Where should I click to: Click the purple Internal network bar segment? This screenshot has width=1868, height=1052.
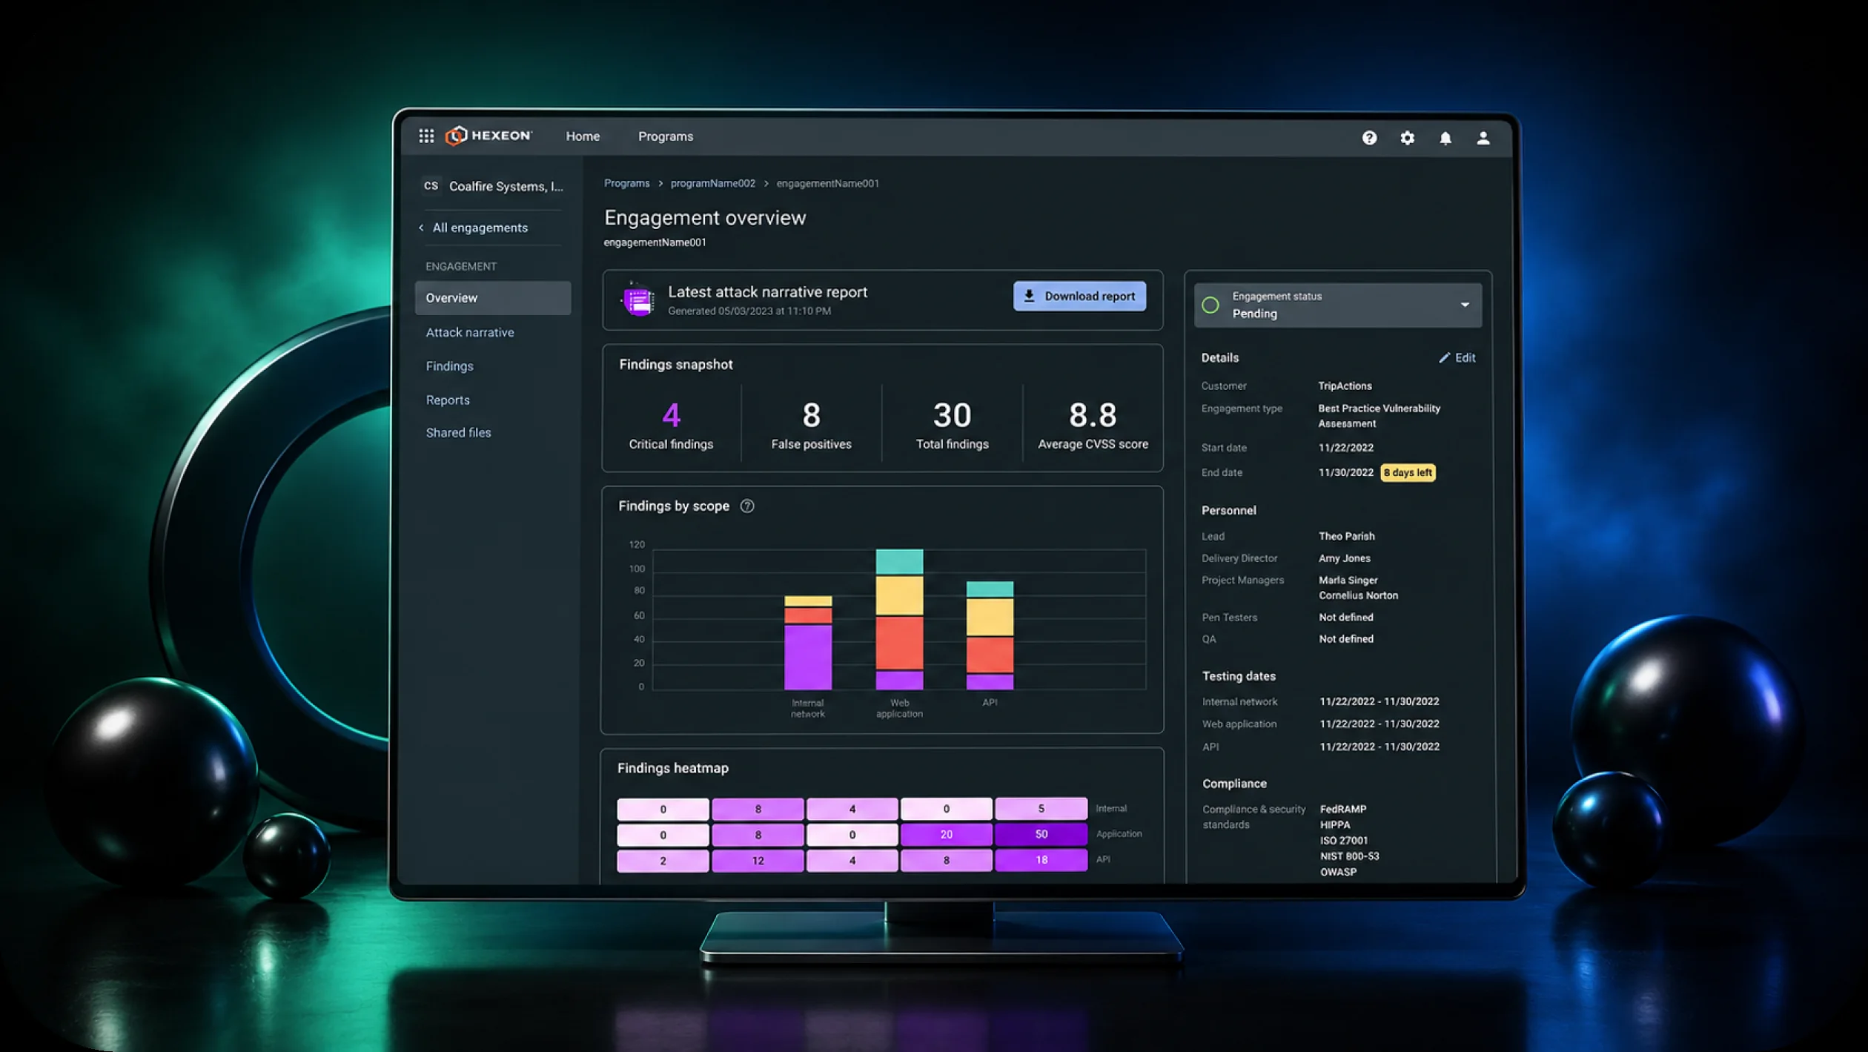(x=808, y=657)
